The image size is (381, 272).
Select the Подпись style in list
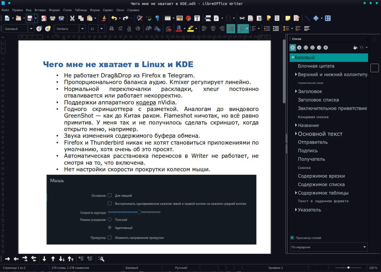(308, 151)
